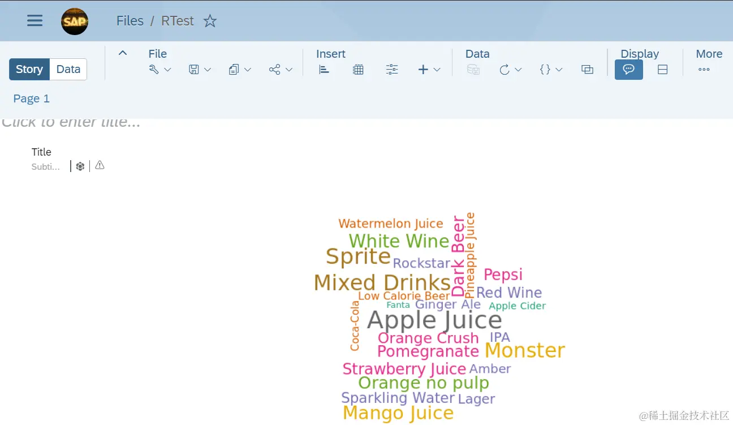Click Pomegranate in word cloud
Image resolution: width=733 pixels, height=425 pixels.
click(428, 351)
